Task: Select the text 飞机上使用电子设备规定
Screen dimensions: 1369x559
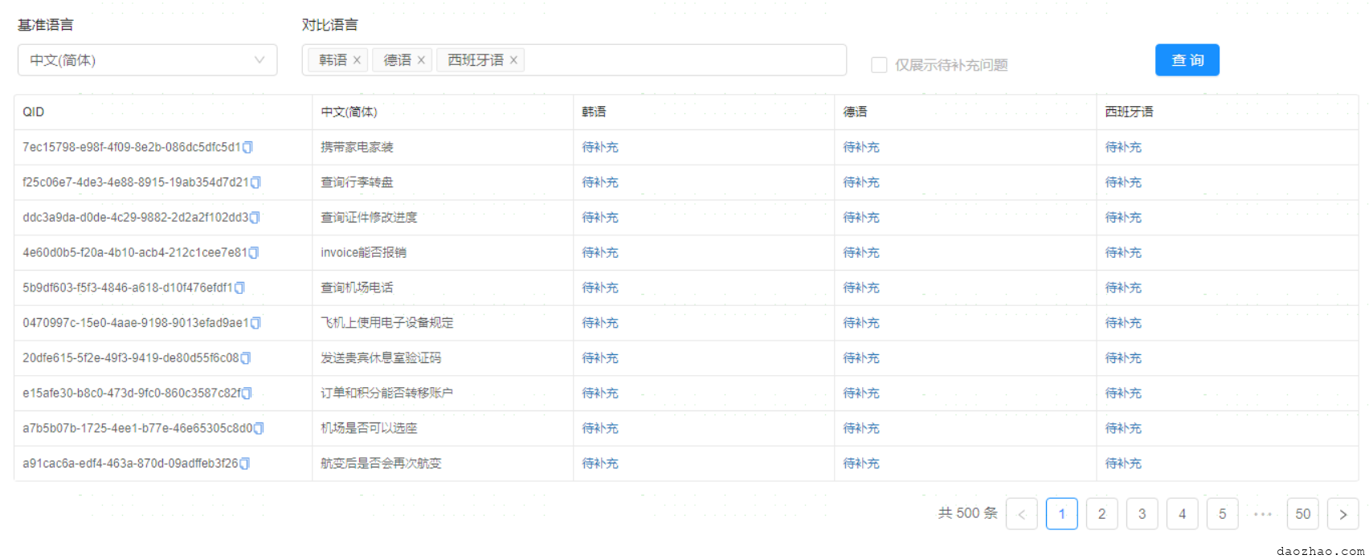Action: [387, 324]
